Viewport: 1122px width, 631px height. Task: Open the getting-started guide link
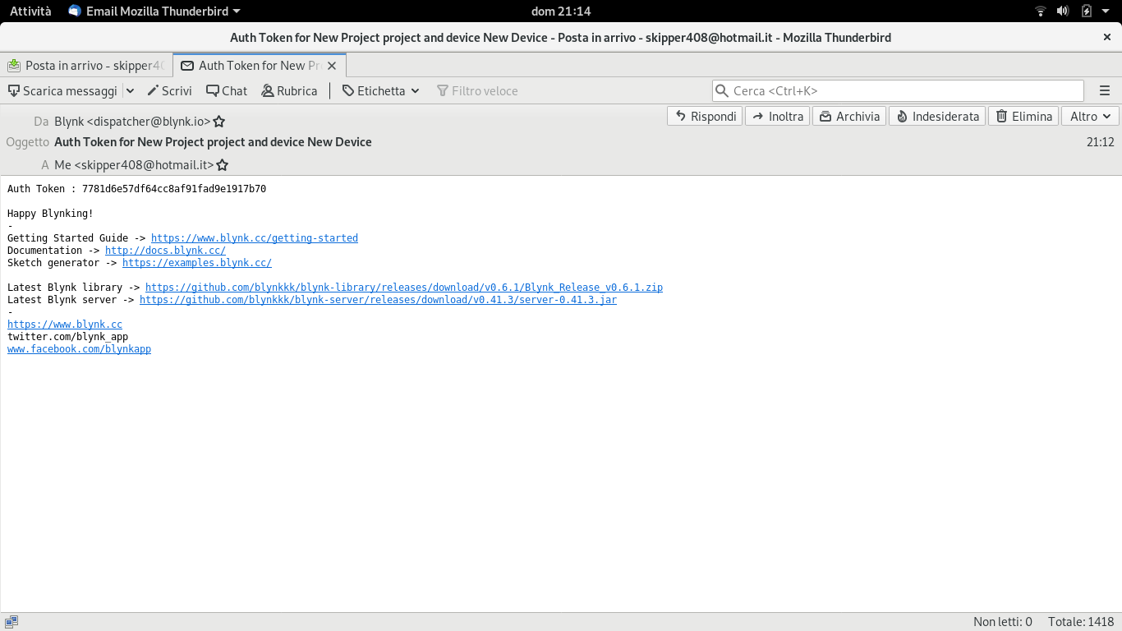coord(255,238)
